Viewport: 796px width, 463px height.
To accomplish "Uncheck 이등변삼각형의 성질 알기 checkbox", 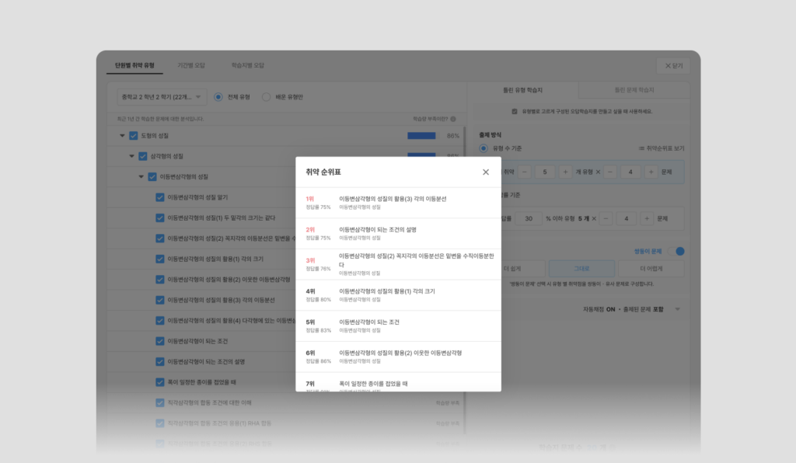I will click(160, 197).
